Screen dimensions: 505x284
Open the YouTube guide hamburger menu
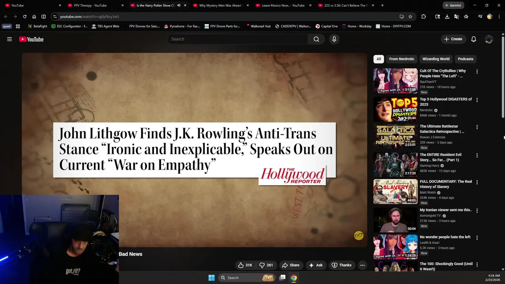9,39
